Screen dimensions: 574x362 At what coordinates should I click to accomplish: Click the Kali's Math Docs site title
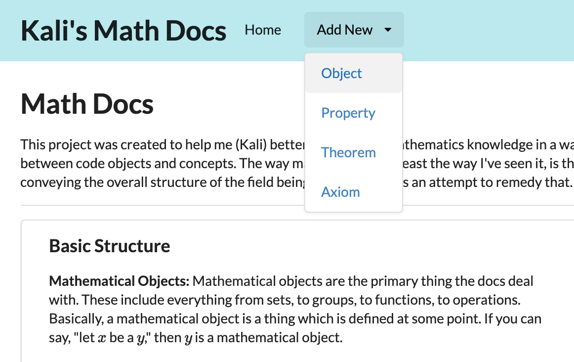click(123, 30)
